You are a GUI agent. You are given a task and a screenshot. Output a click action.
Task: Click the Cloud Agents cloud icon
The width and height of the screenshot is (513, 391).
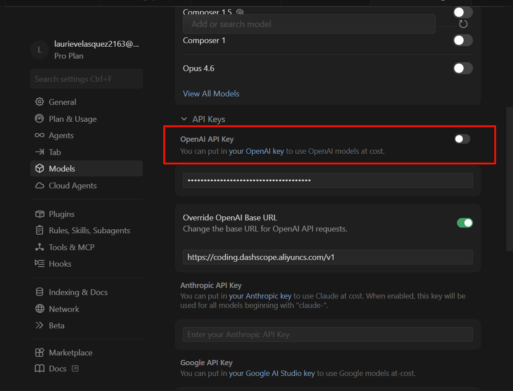click(x=40, y=186)
